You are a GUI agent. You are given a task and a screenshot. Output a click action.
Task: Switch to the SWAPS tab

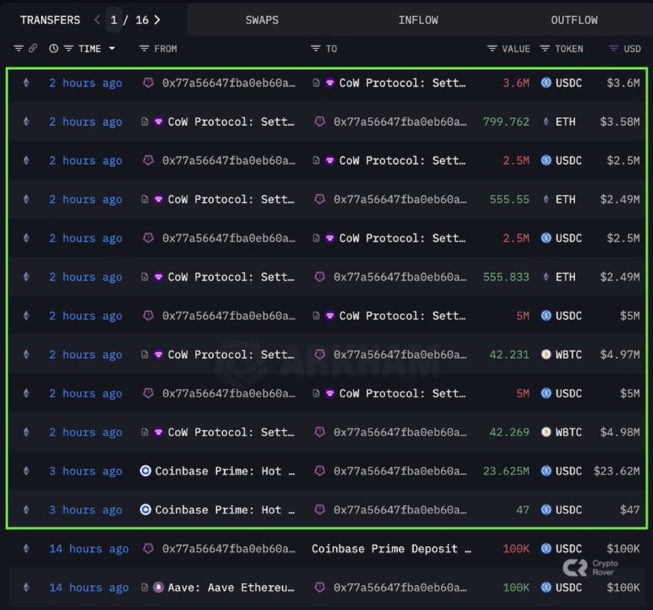point(262,20)
